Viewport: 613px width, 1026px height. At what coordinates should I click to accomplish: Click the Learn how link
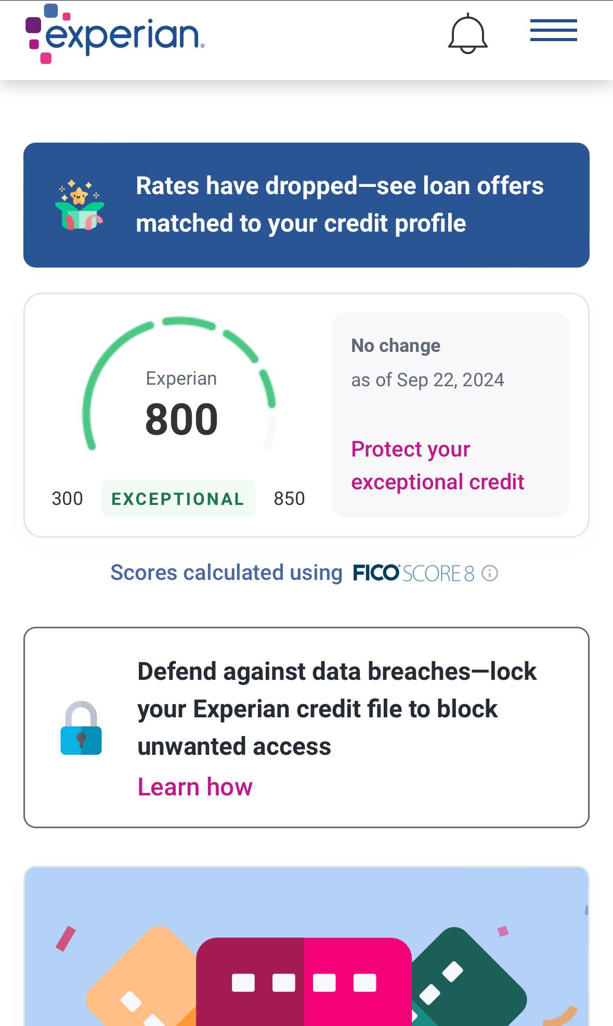(x=195, y=787)
